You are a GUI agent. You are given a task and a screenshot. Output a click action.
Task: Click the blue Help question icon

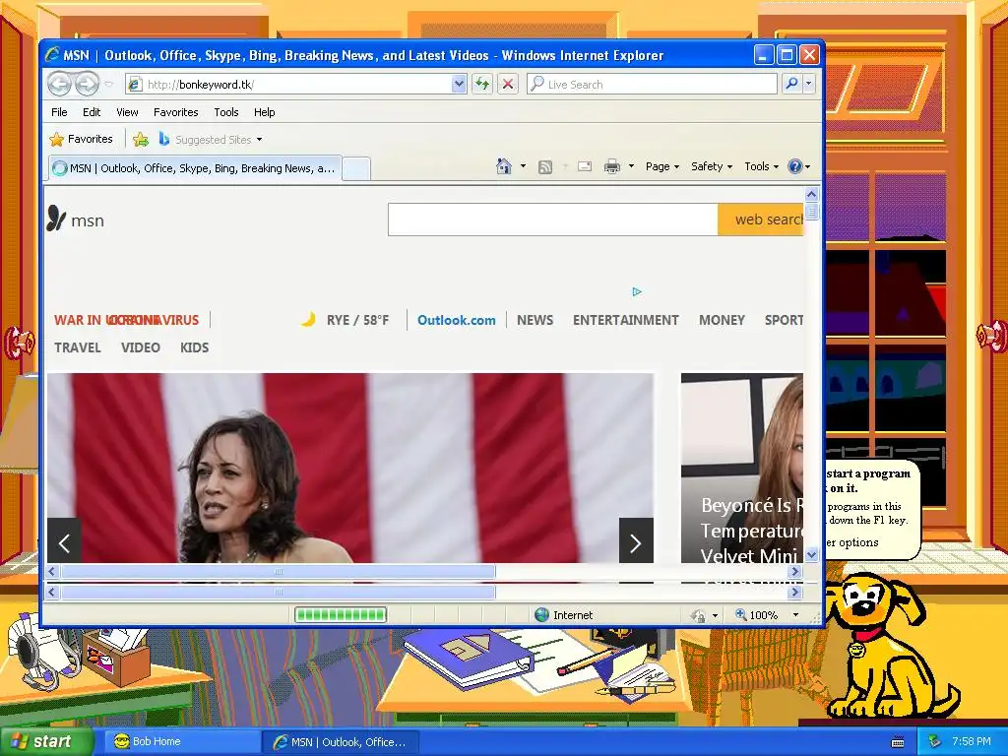(795, 166)
